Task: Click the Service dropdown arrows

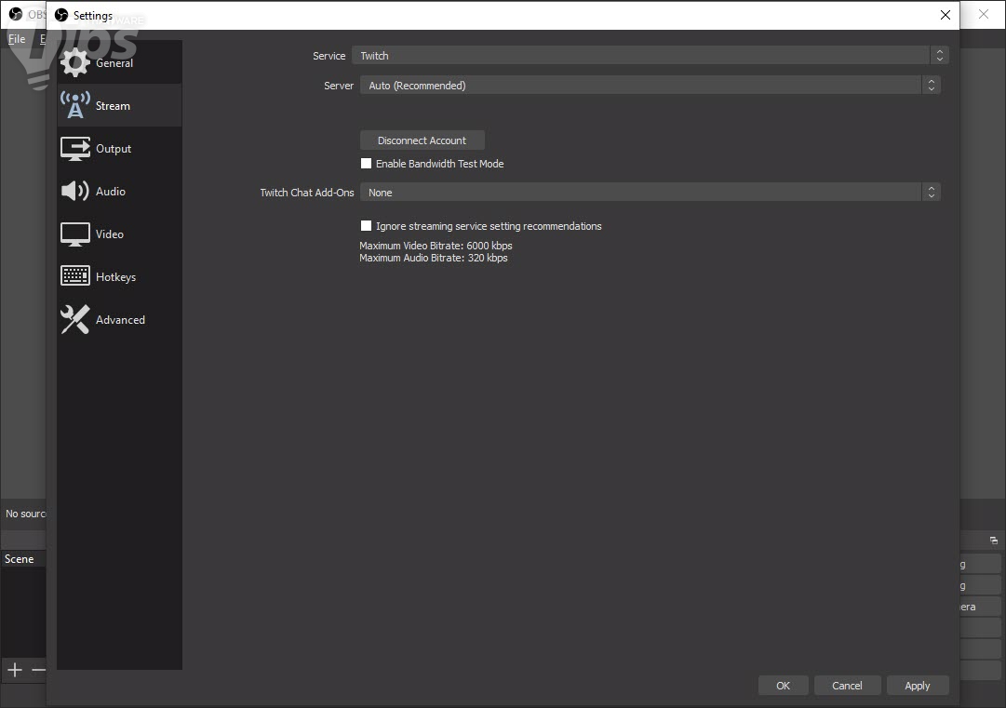Action: point(939,56)
